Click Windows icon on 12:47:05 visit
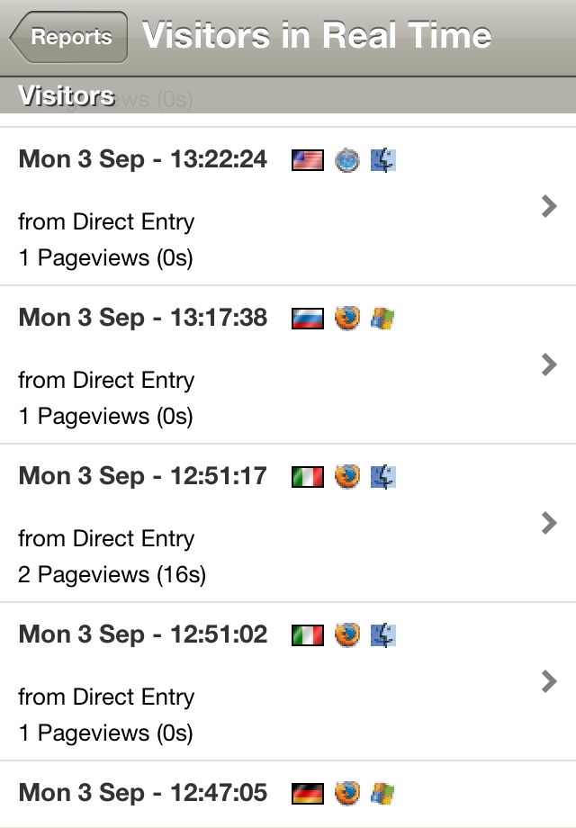This screenshot has height=828, width=576. tap(384, 794)
